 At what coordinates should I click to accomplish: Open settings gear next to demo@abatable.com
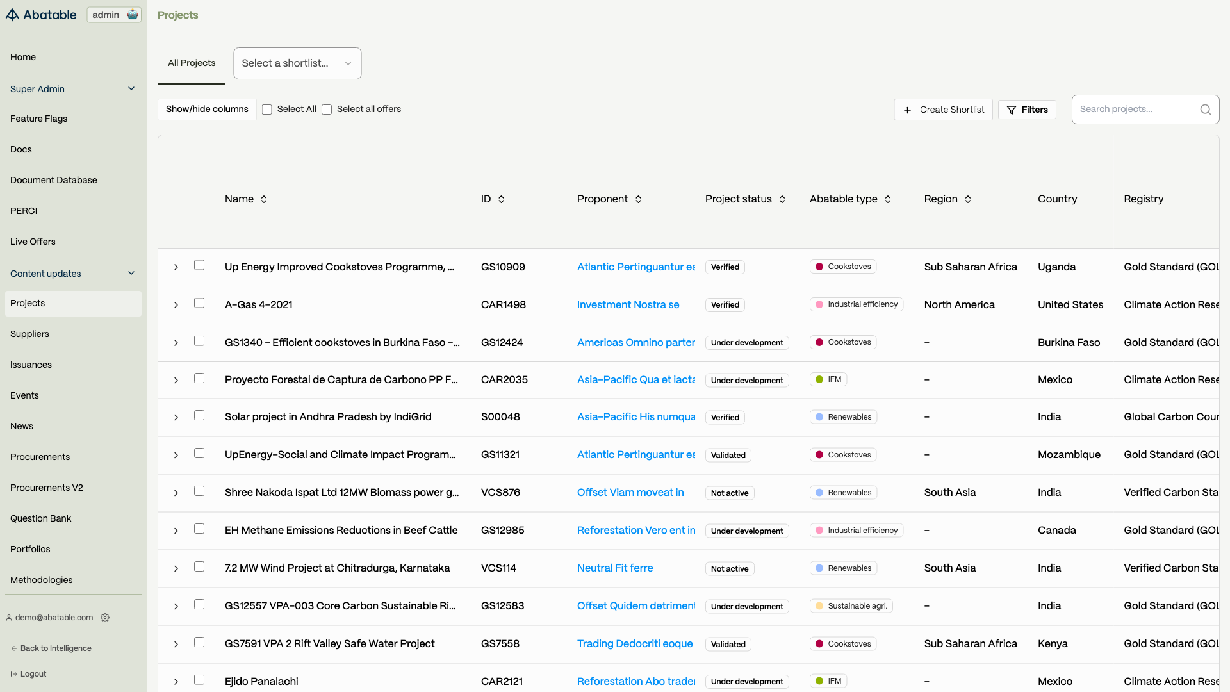point(105,618)
